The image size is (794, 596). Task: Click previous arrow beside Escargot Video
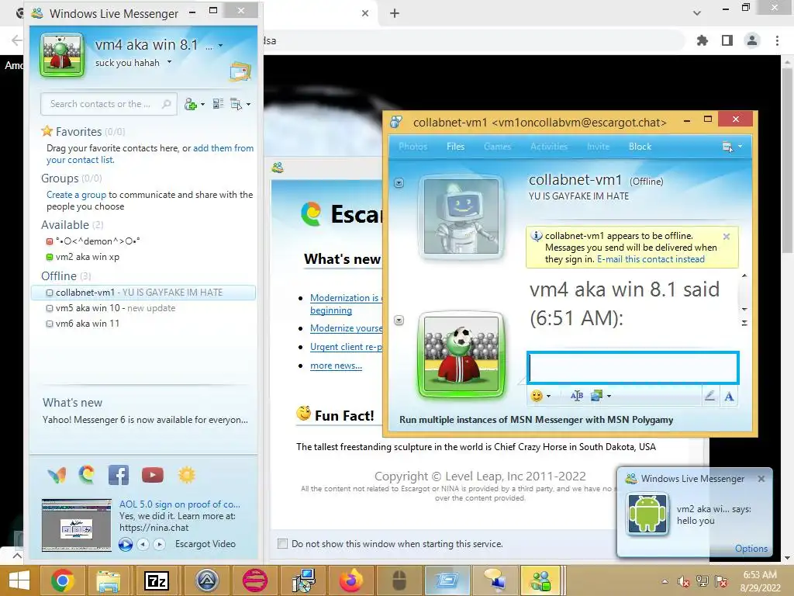143,544
